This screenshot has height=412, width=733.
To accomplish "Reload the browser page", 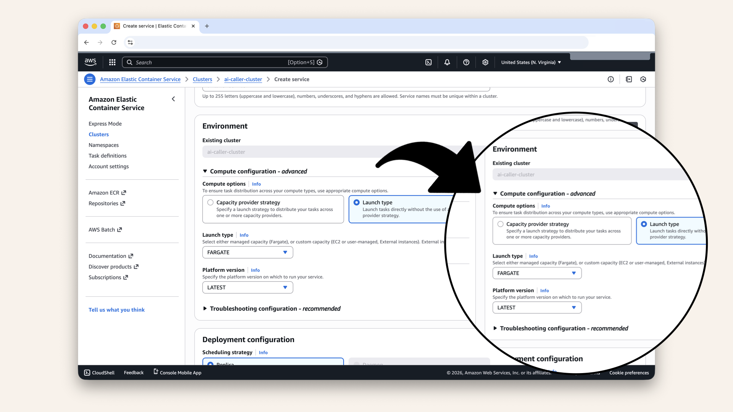I will pos(114,42).
